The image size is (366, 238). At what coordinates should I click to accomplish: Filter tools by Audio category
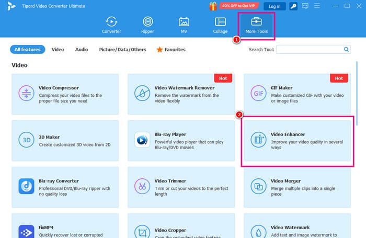coord(81,50)
